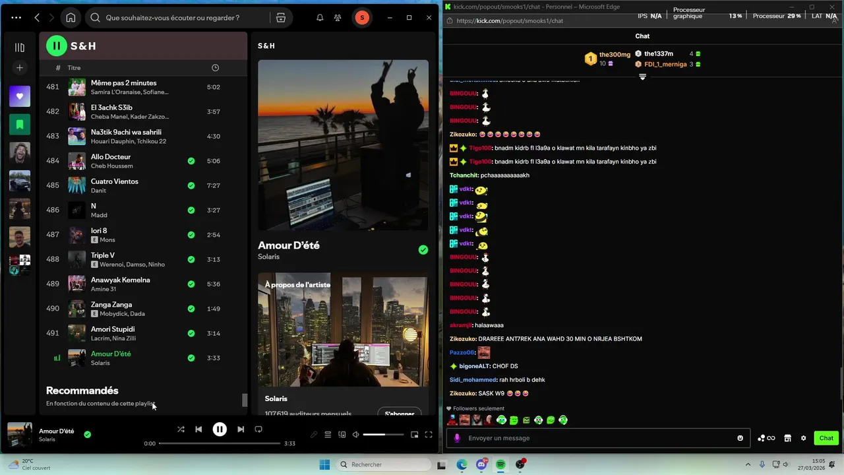Sort by the Titre column header
Screen dimensions: 844x475
(74, 68)
